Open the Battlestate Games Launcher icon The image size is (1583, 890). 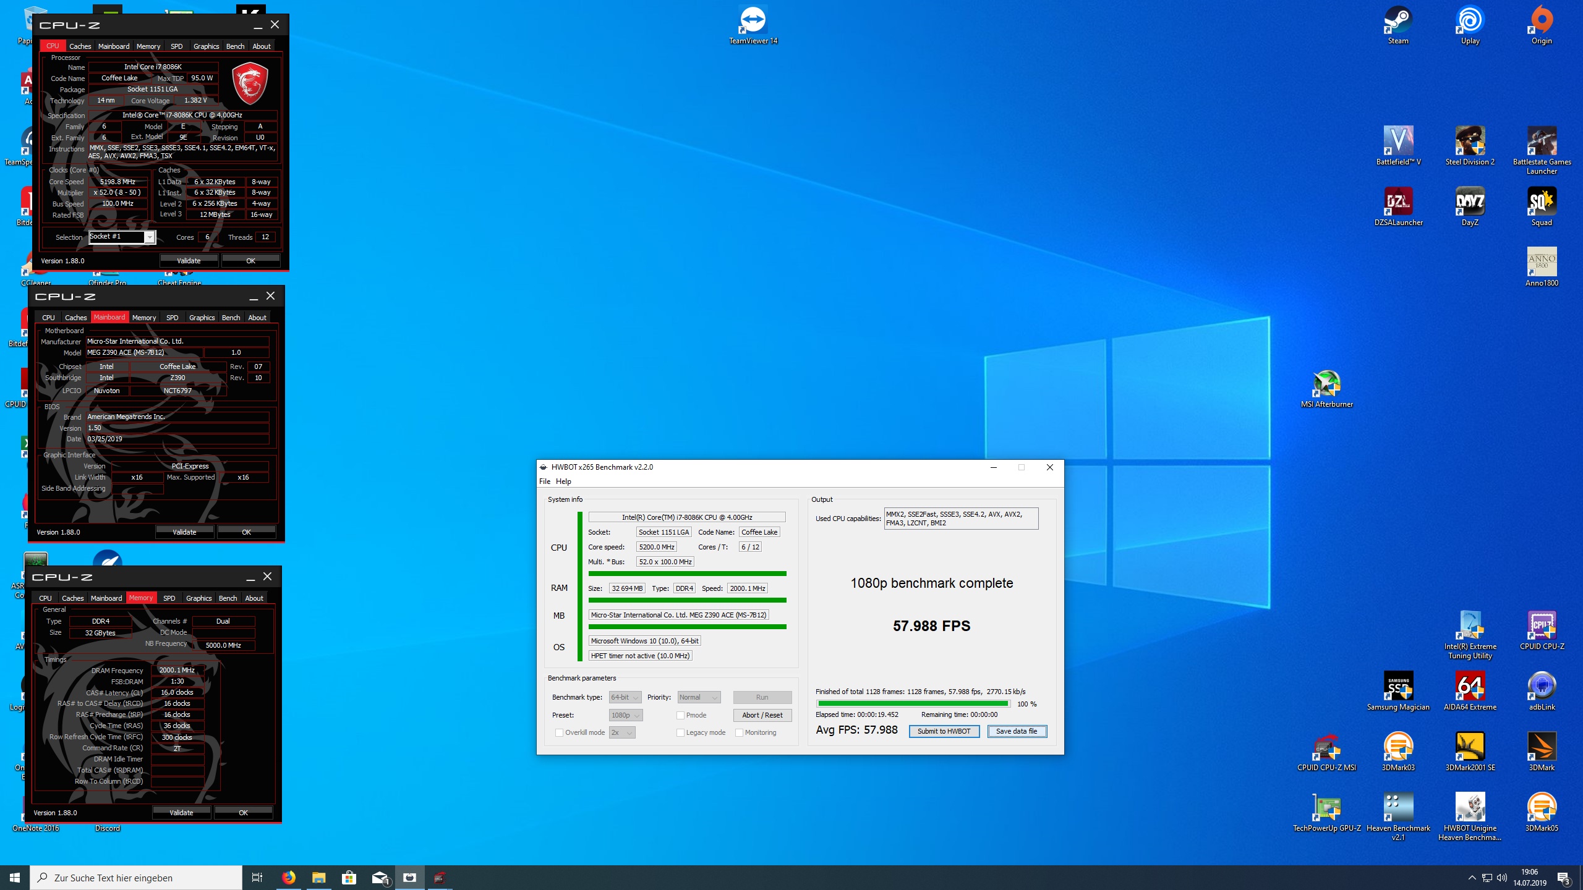1542,150
